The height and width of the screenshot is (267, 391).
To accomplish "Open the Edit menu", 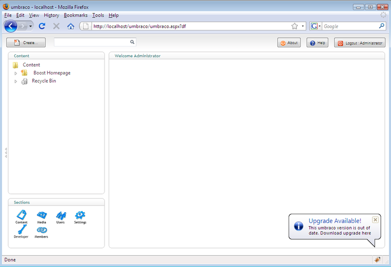I will click(20, 15).
